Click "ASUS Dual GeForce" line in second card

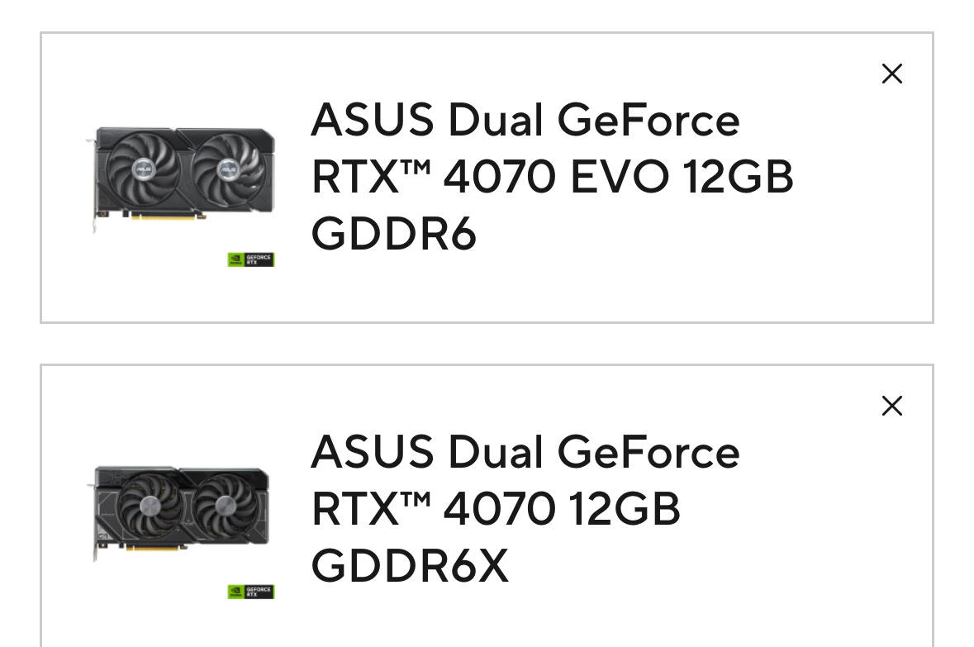tap(525, 452)
